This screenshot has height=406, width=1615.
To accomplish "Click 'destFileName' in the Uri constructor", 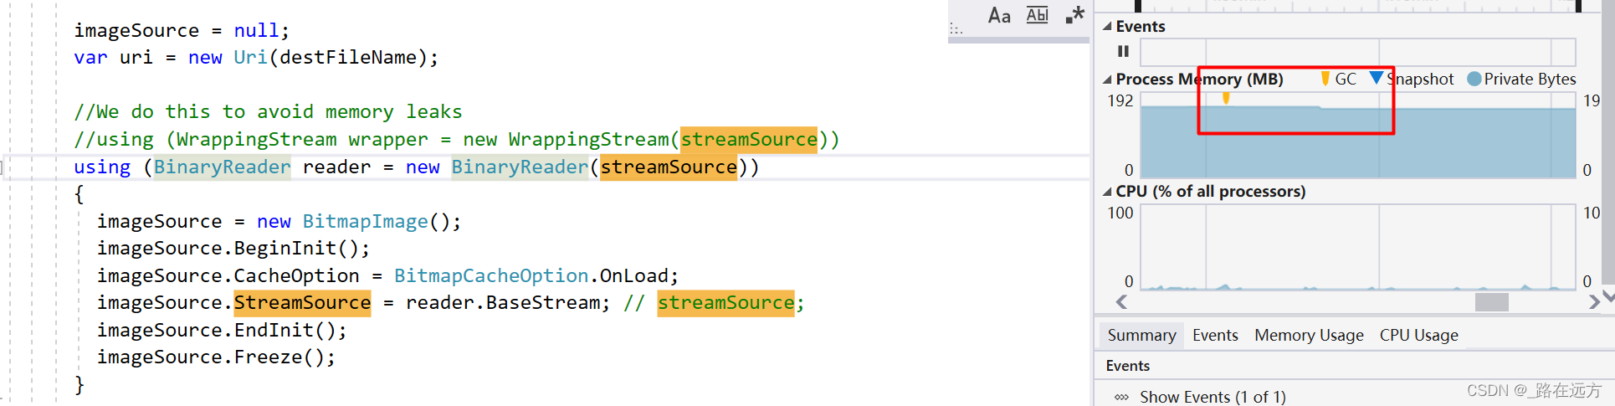I will (x=348, y=58).
